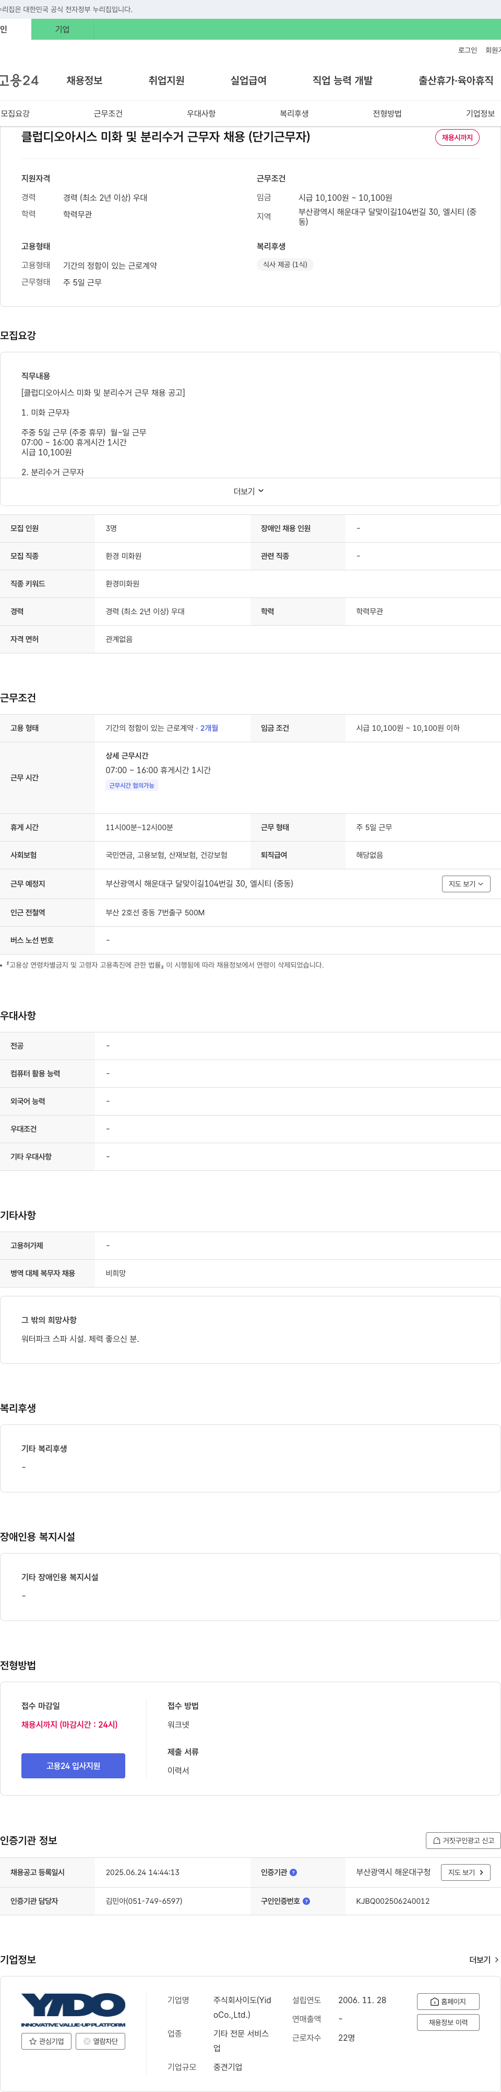Jump to the 근무조건 section tab
This screenshot has width=501, height=2092.
[x=108, y=114]
